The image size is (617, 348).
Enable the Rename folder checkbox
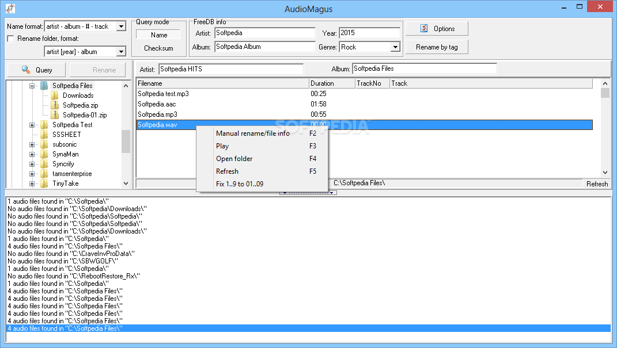pos(10,39)
